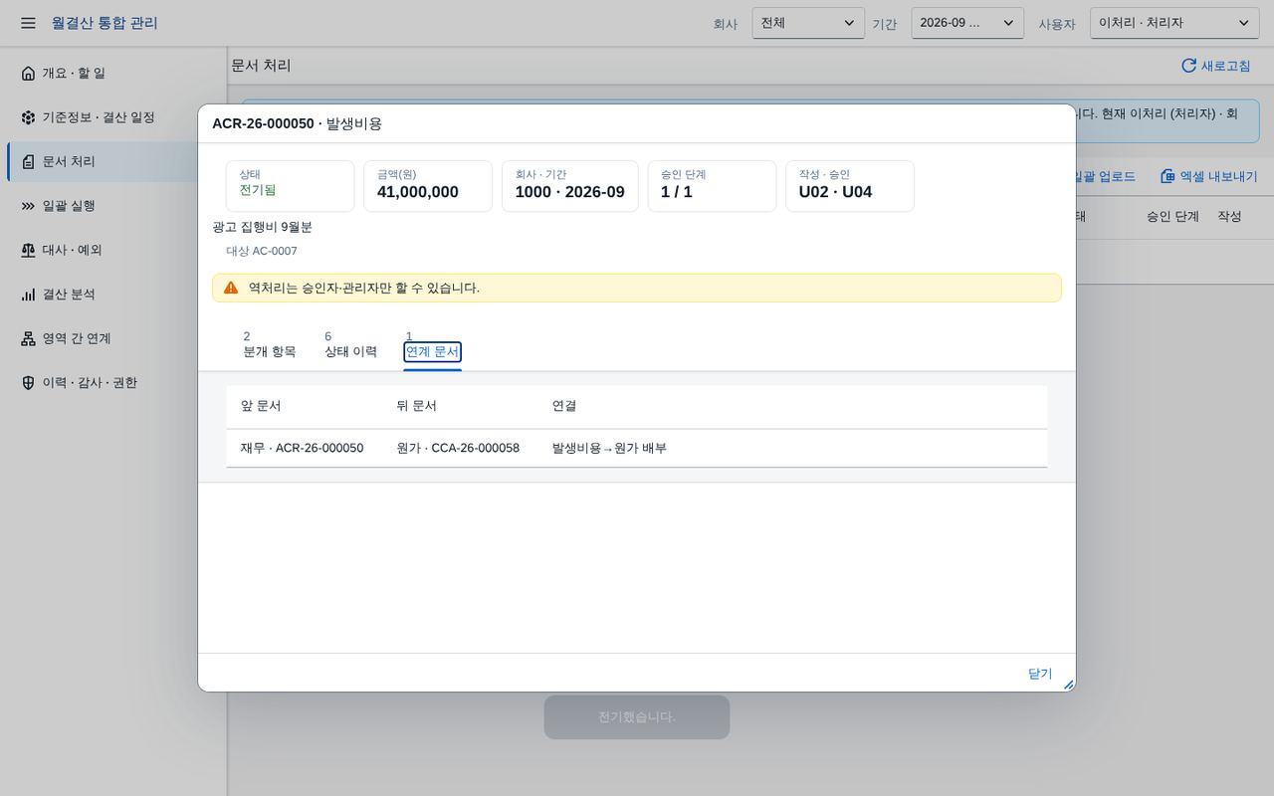The height and width of the screenshot is (796, 1274).
Task: Click the warning triangle icon in the alert
Action: click(x=231, y=288)
